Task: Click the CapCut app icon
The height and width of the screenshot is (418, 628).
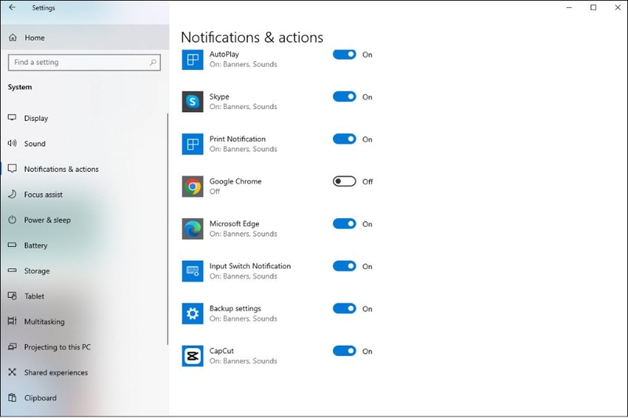Action: (192, 356)
